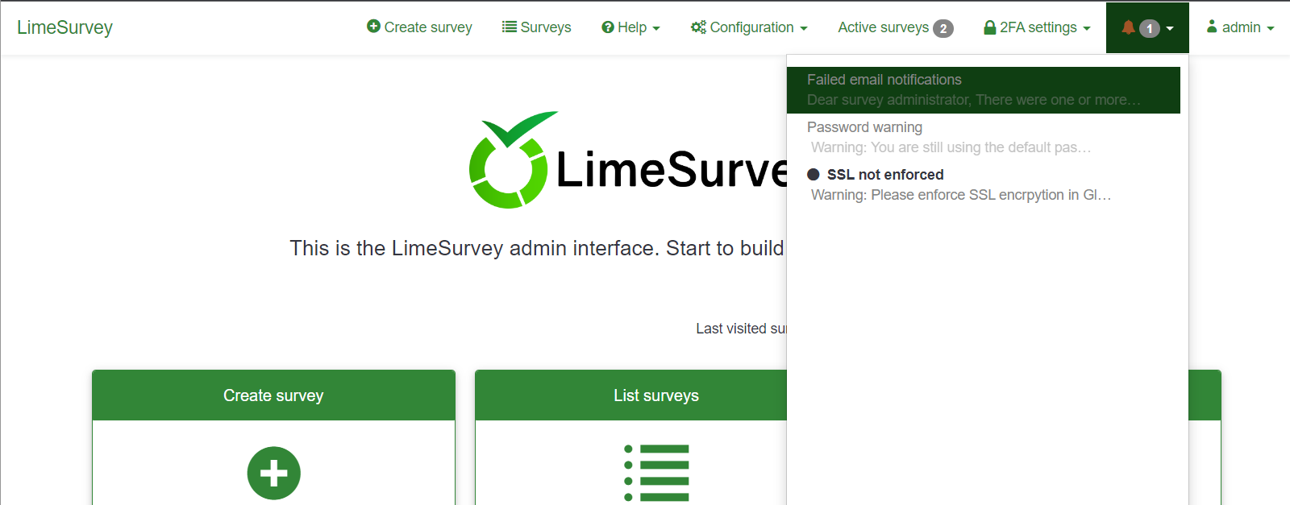Click the notification bell icon
This screenshot has width=1290, height=505.
pos(1128,27)
